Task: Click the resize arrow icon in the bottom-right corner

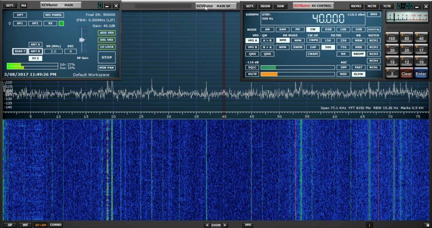Action: pyautogui.click(x=427, y=225)
